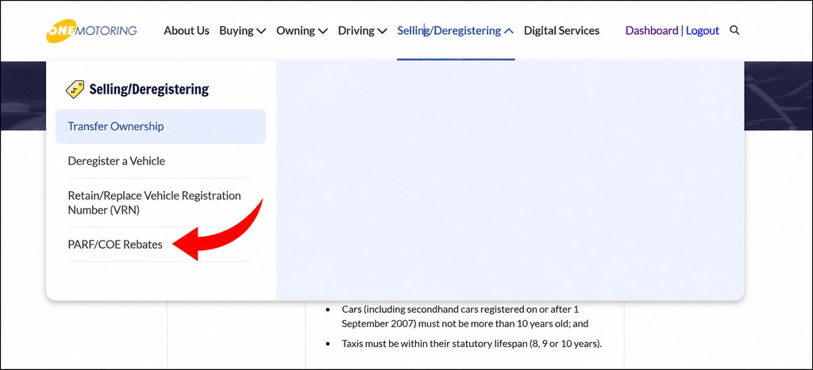
Task: Expand the Driving menu
Action: tap(362, 31)
